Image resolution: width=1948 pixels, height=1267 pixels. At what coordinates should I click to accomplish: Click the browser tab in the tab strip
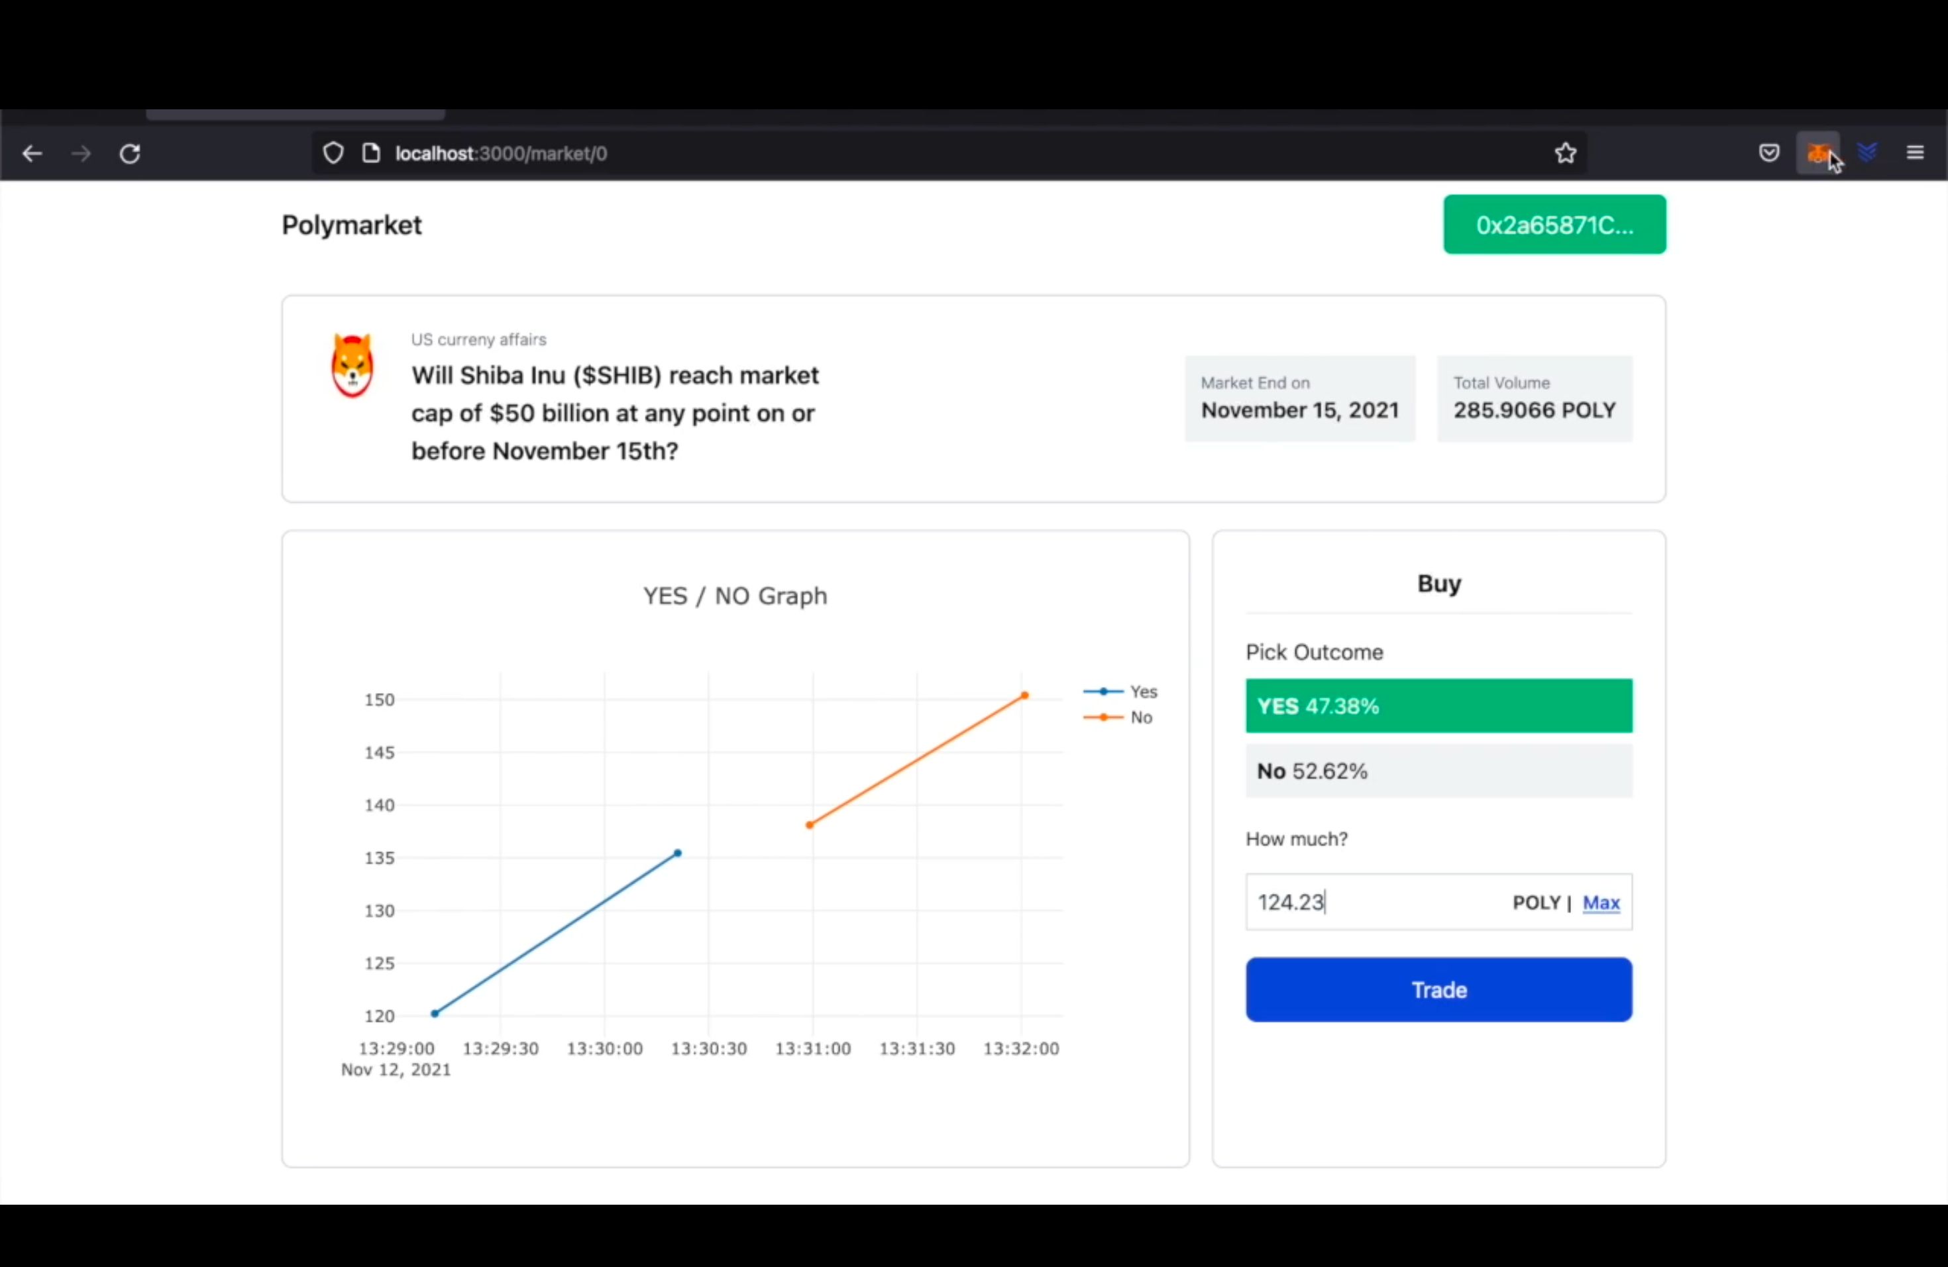pos(296,115)
